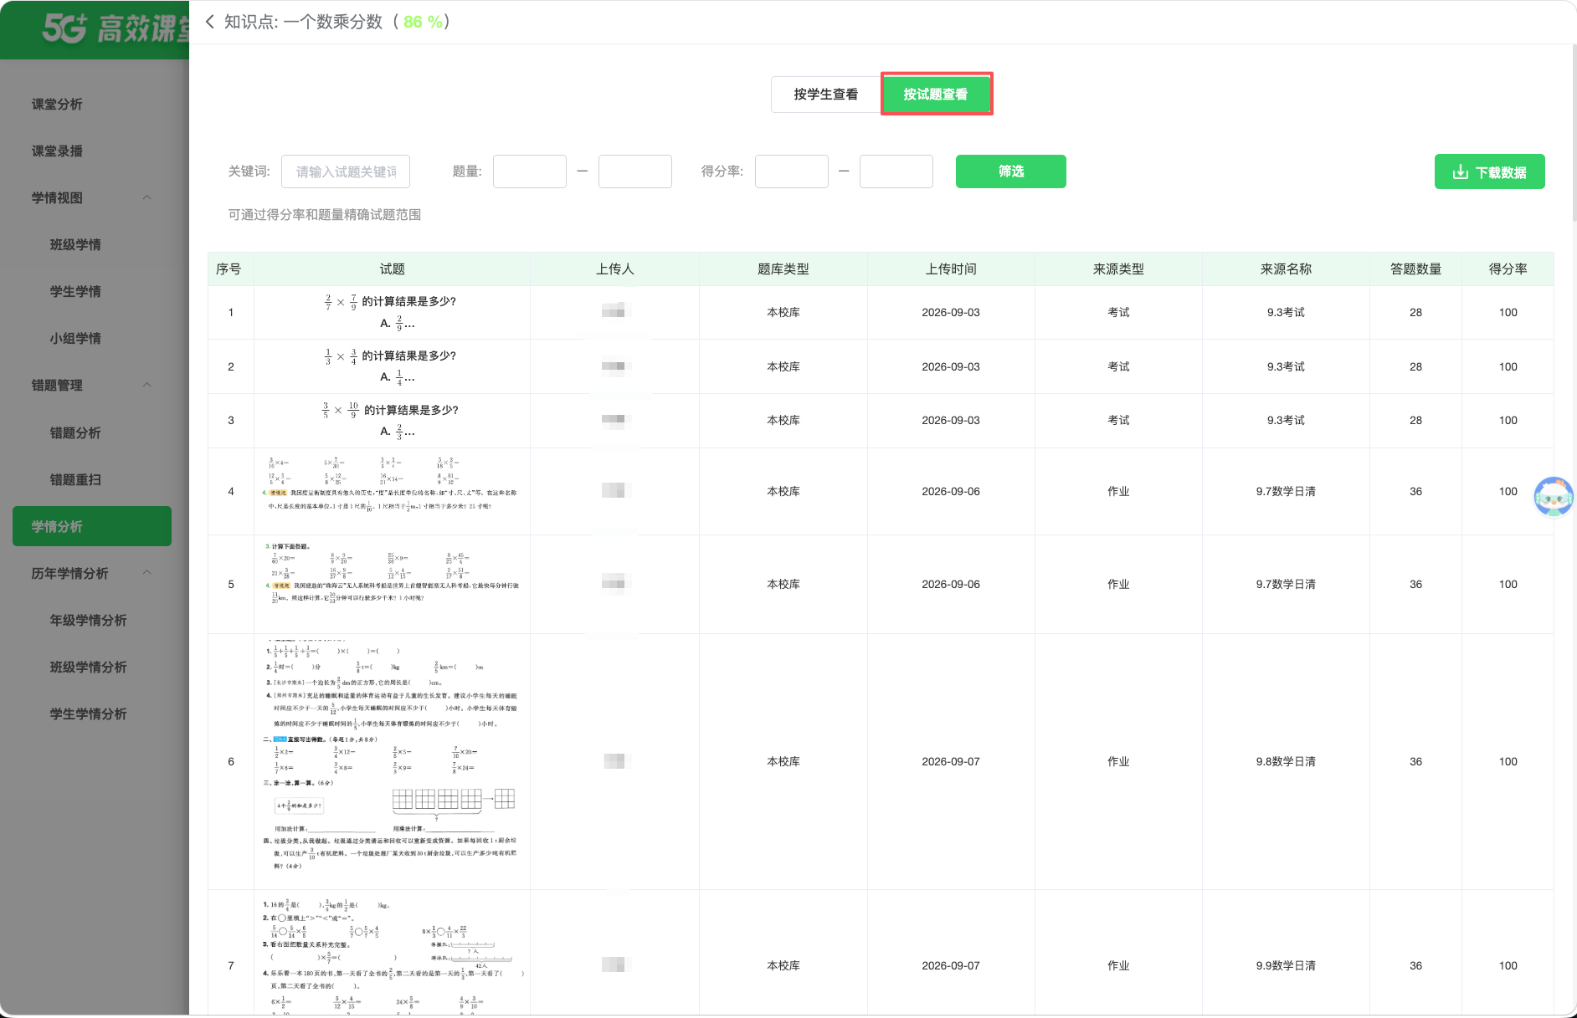Image resolution: width=1577 pixels, height=1018 pixels.
Task: Click the 2026-09-06 date in row 4
Action: pos(951,492)
